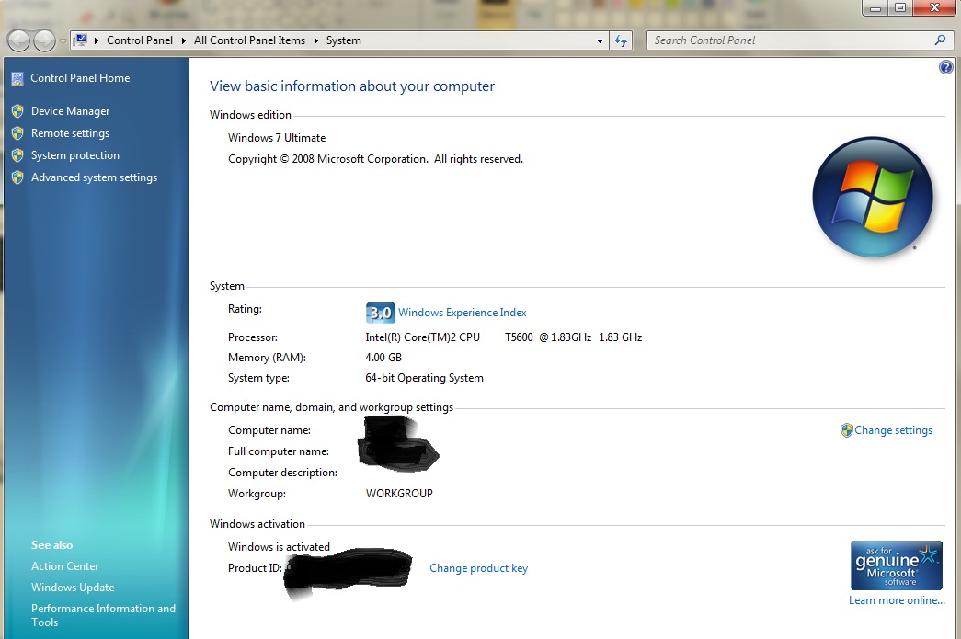Click the shield icon beside Device Manager

point(17,111)
